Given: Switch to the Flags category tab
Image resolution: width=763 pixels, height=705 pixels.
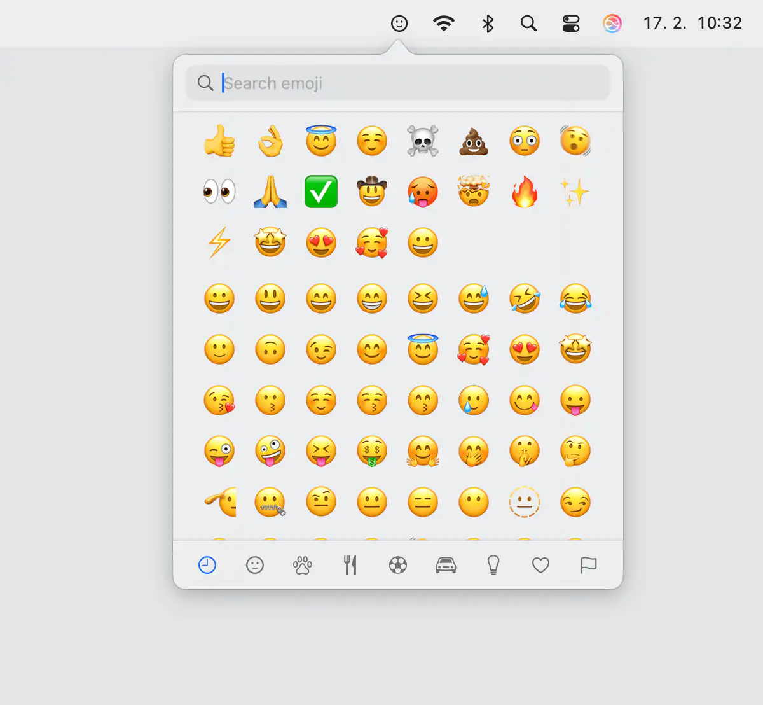Looking at the screenshot, I should [589, 565].
